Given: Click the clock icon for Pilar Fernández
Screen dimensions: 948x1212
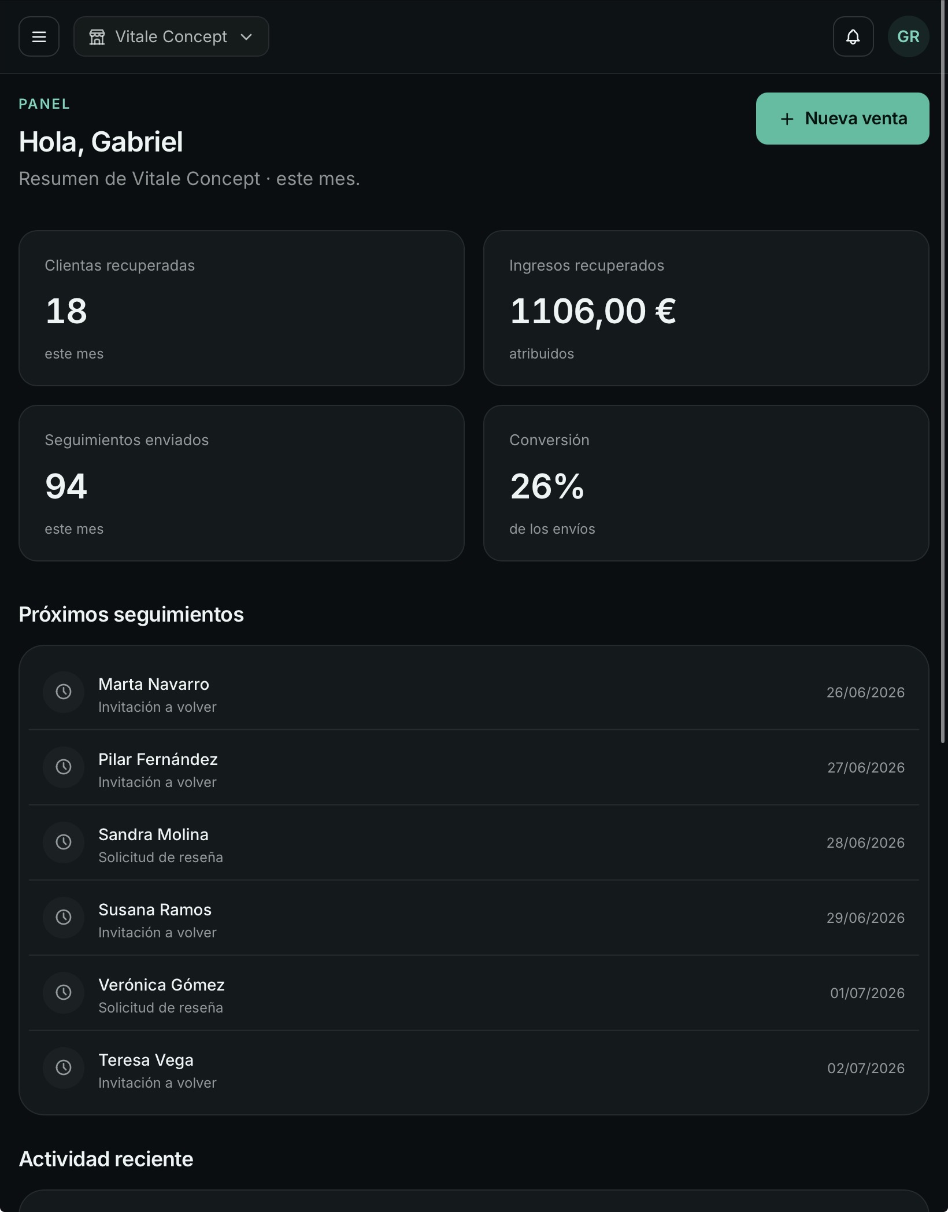Looking at the screenshot, I should click(64, 767).
